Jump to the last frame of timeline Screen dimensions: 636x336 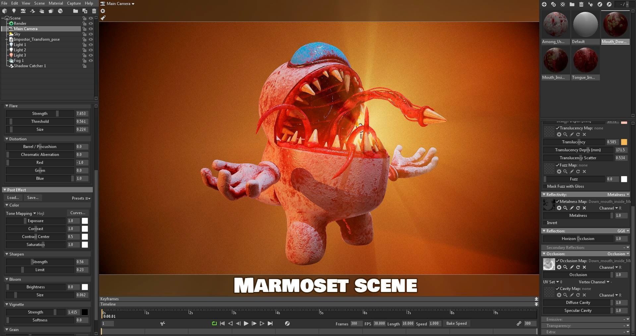point(270,323)
